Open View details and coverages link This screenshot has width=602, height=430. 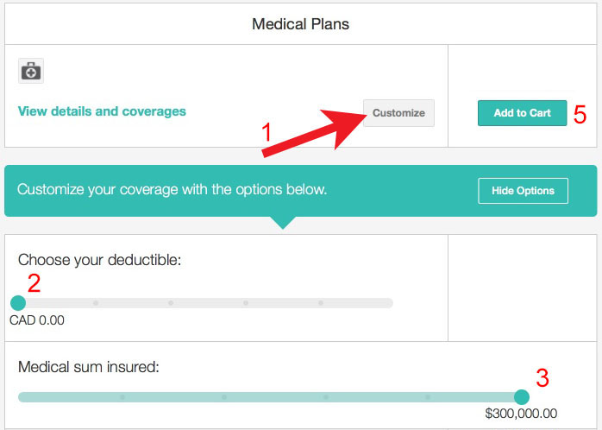(102, 111)
